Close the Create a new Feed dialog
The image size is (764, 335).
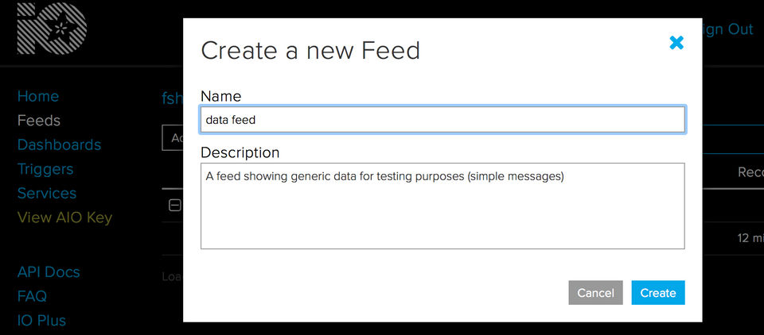[676, 43]
